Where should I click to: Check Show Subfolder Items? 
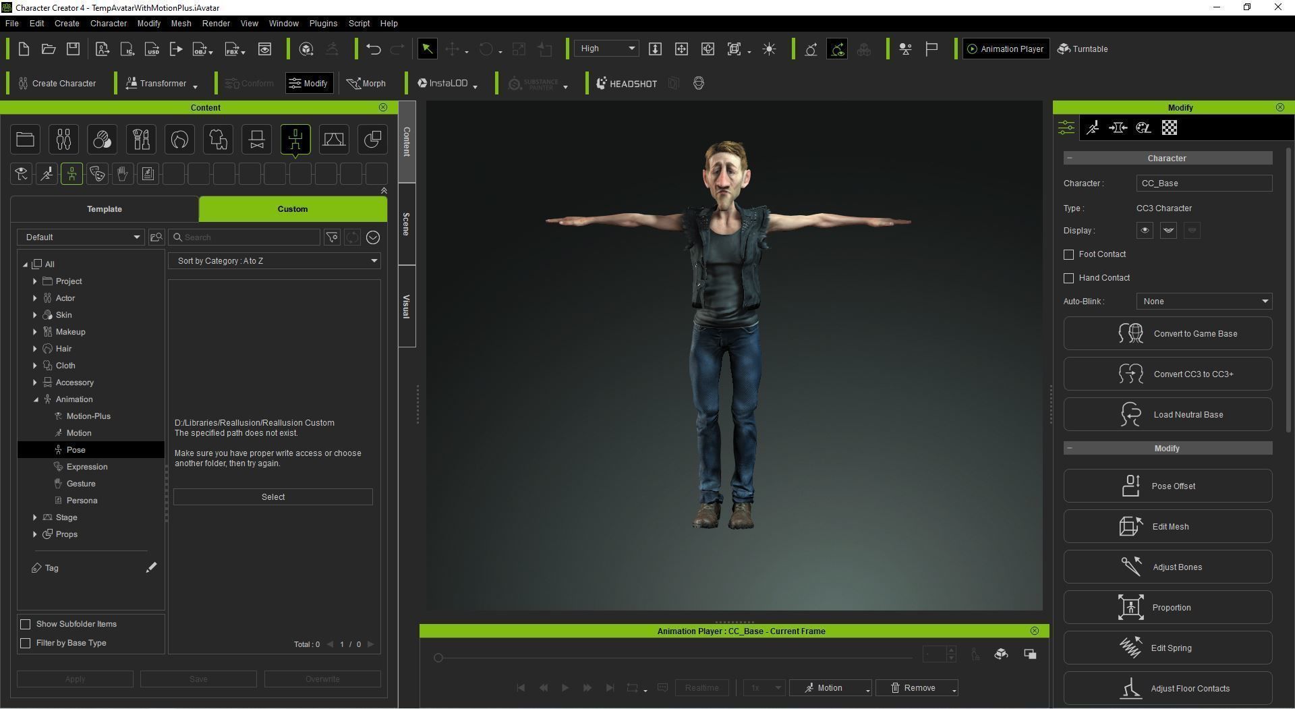pyautogui.click(x=26, y=624)
